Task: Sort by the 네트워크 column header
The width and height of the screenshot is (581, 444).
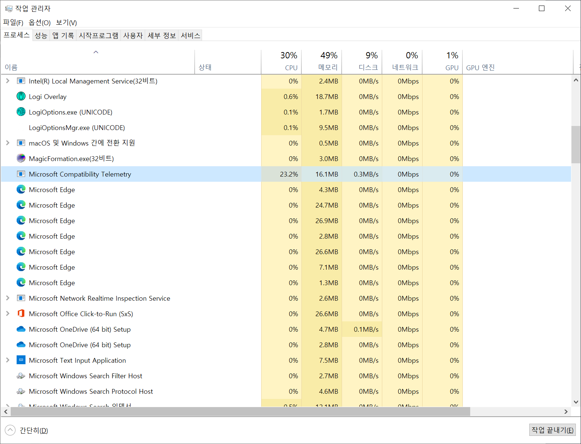Action: click(402, 62)
